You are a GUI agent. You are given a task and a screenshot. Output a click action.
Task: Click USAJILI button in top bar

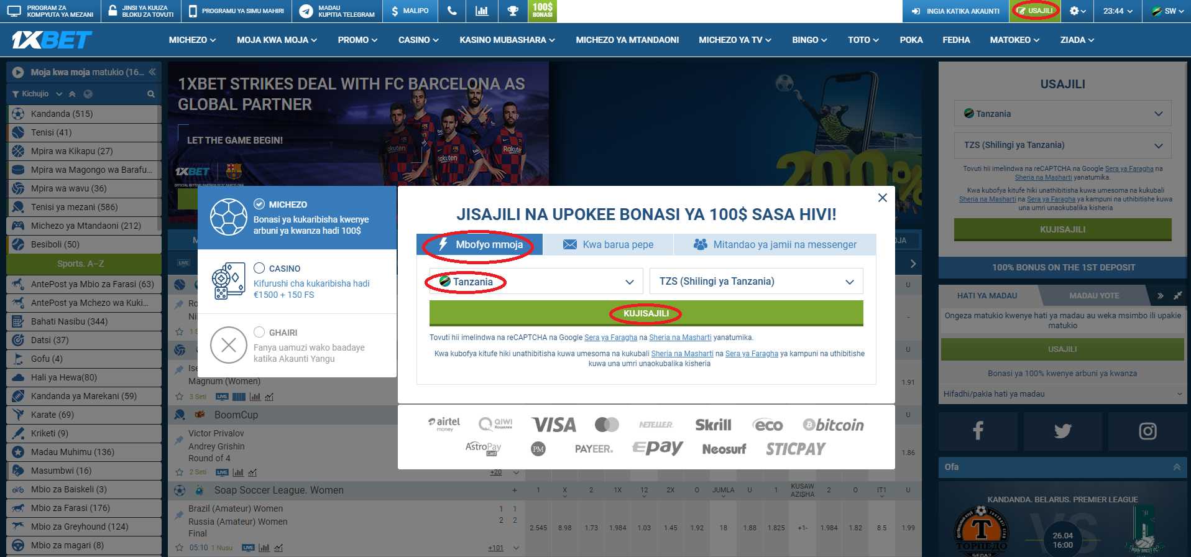1034,11
